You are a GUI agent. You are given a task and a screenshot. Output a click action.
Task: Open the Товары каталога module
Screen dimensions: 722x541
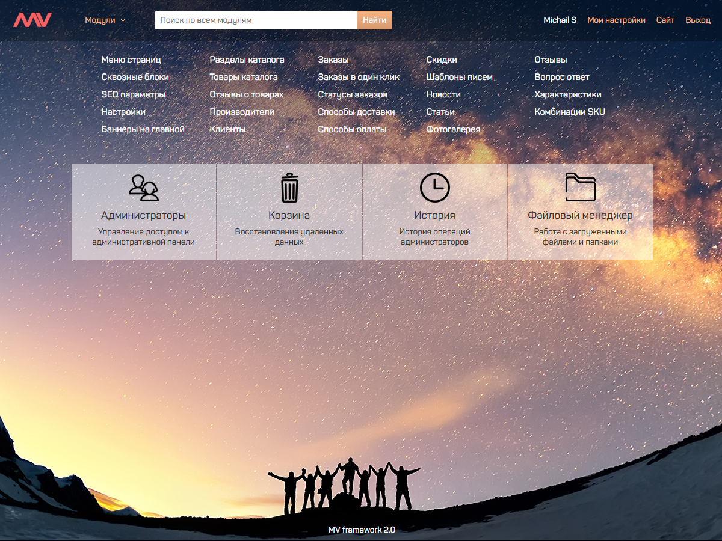click(x=243, y=77)
